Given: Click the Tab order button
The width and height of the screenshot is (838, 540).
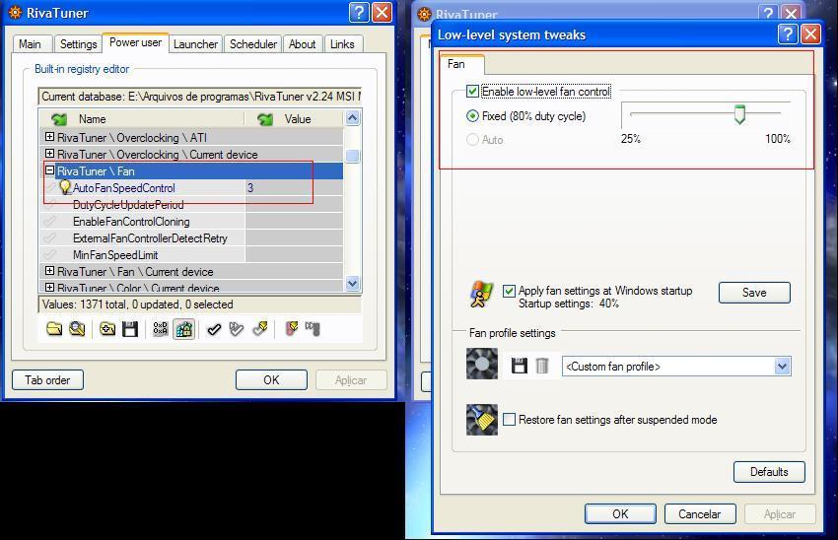Looking at the screenshot, I should click(47, 379).
